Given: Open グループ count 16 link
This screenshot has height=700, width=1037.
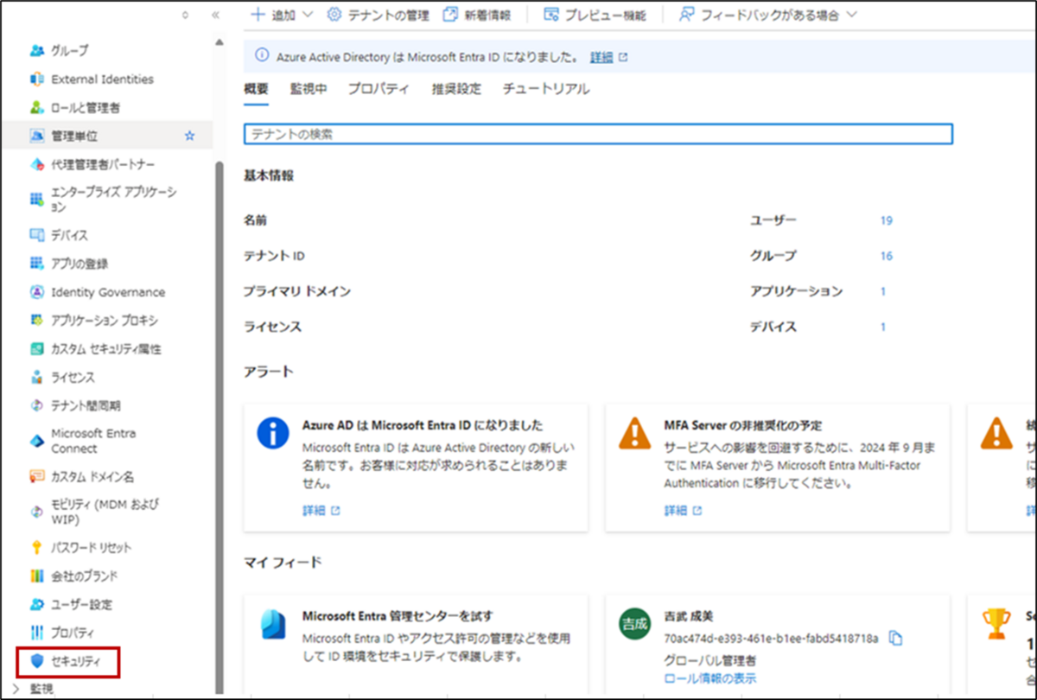Looking at the screenshot, I should pyautogui.click(x=887, y=256).
